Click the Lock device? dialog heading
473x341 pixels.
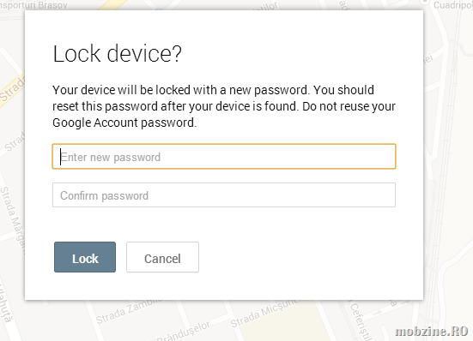pos(117,54)
